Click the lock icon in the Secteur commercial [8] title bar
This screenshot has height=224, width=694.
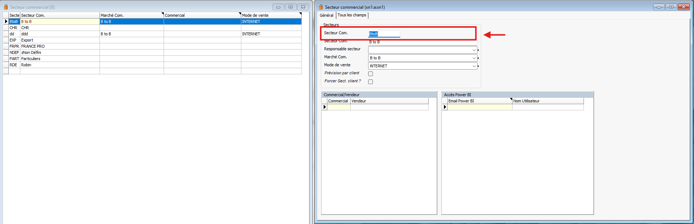coord(6,7)
